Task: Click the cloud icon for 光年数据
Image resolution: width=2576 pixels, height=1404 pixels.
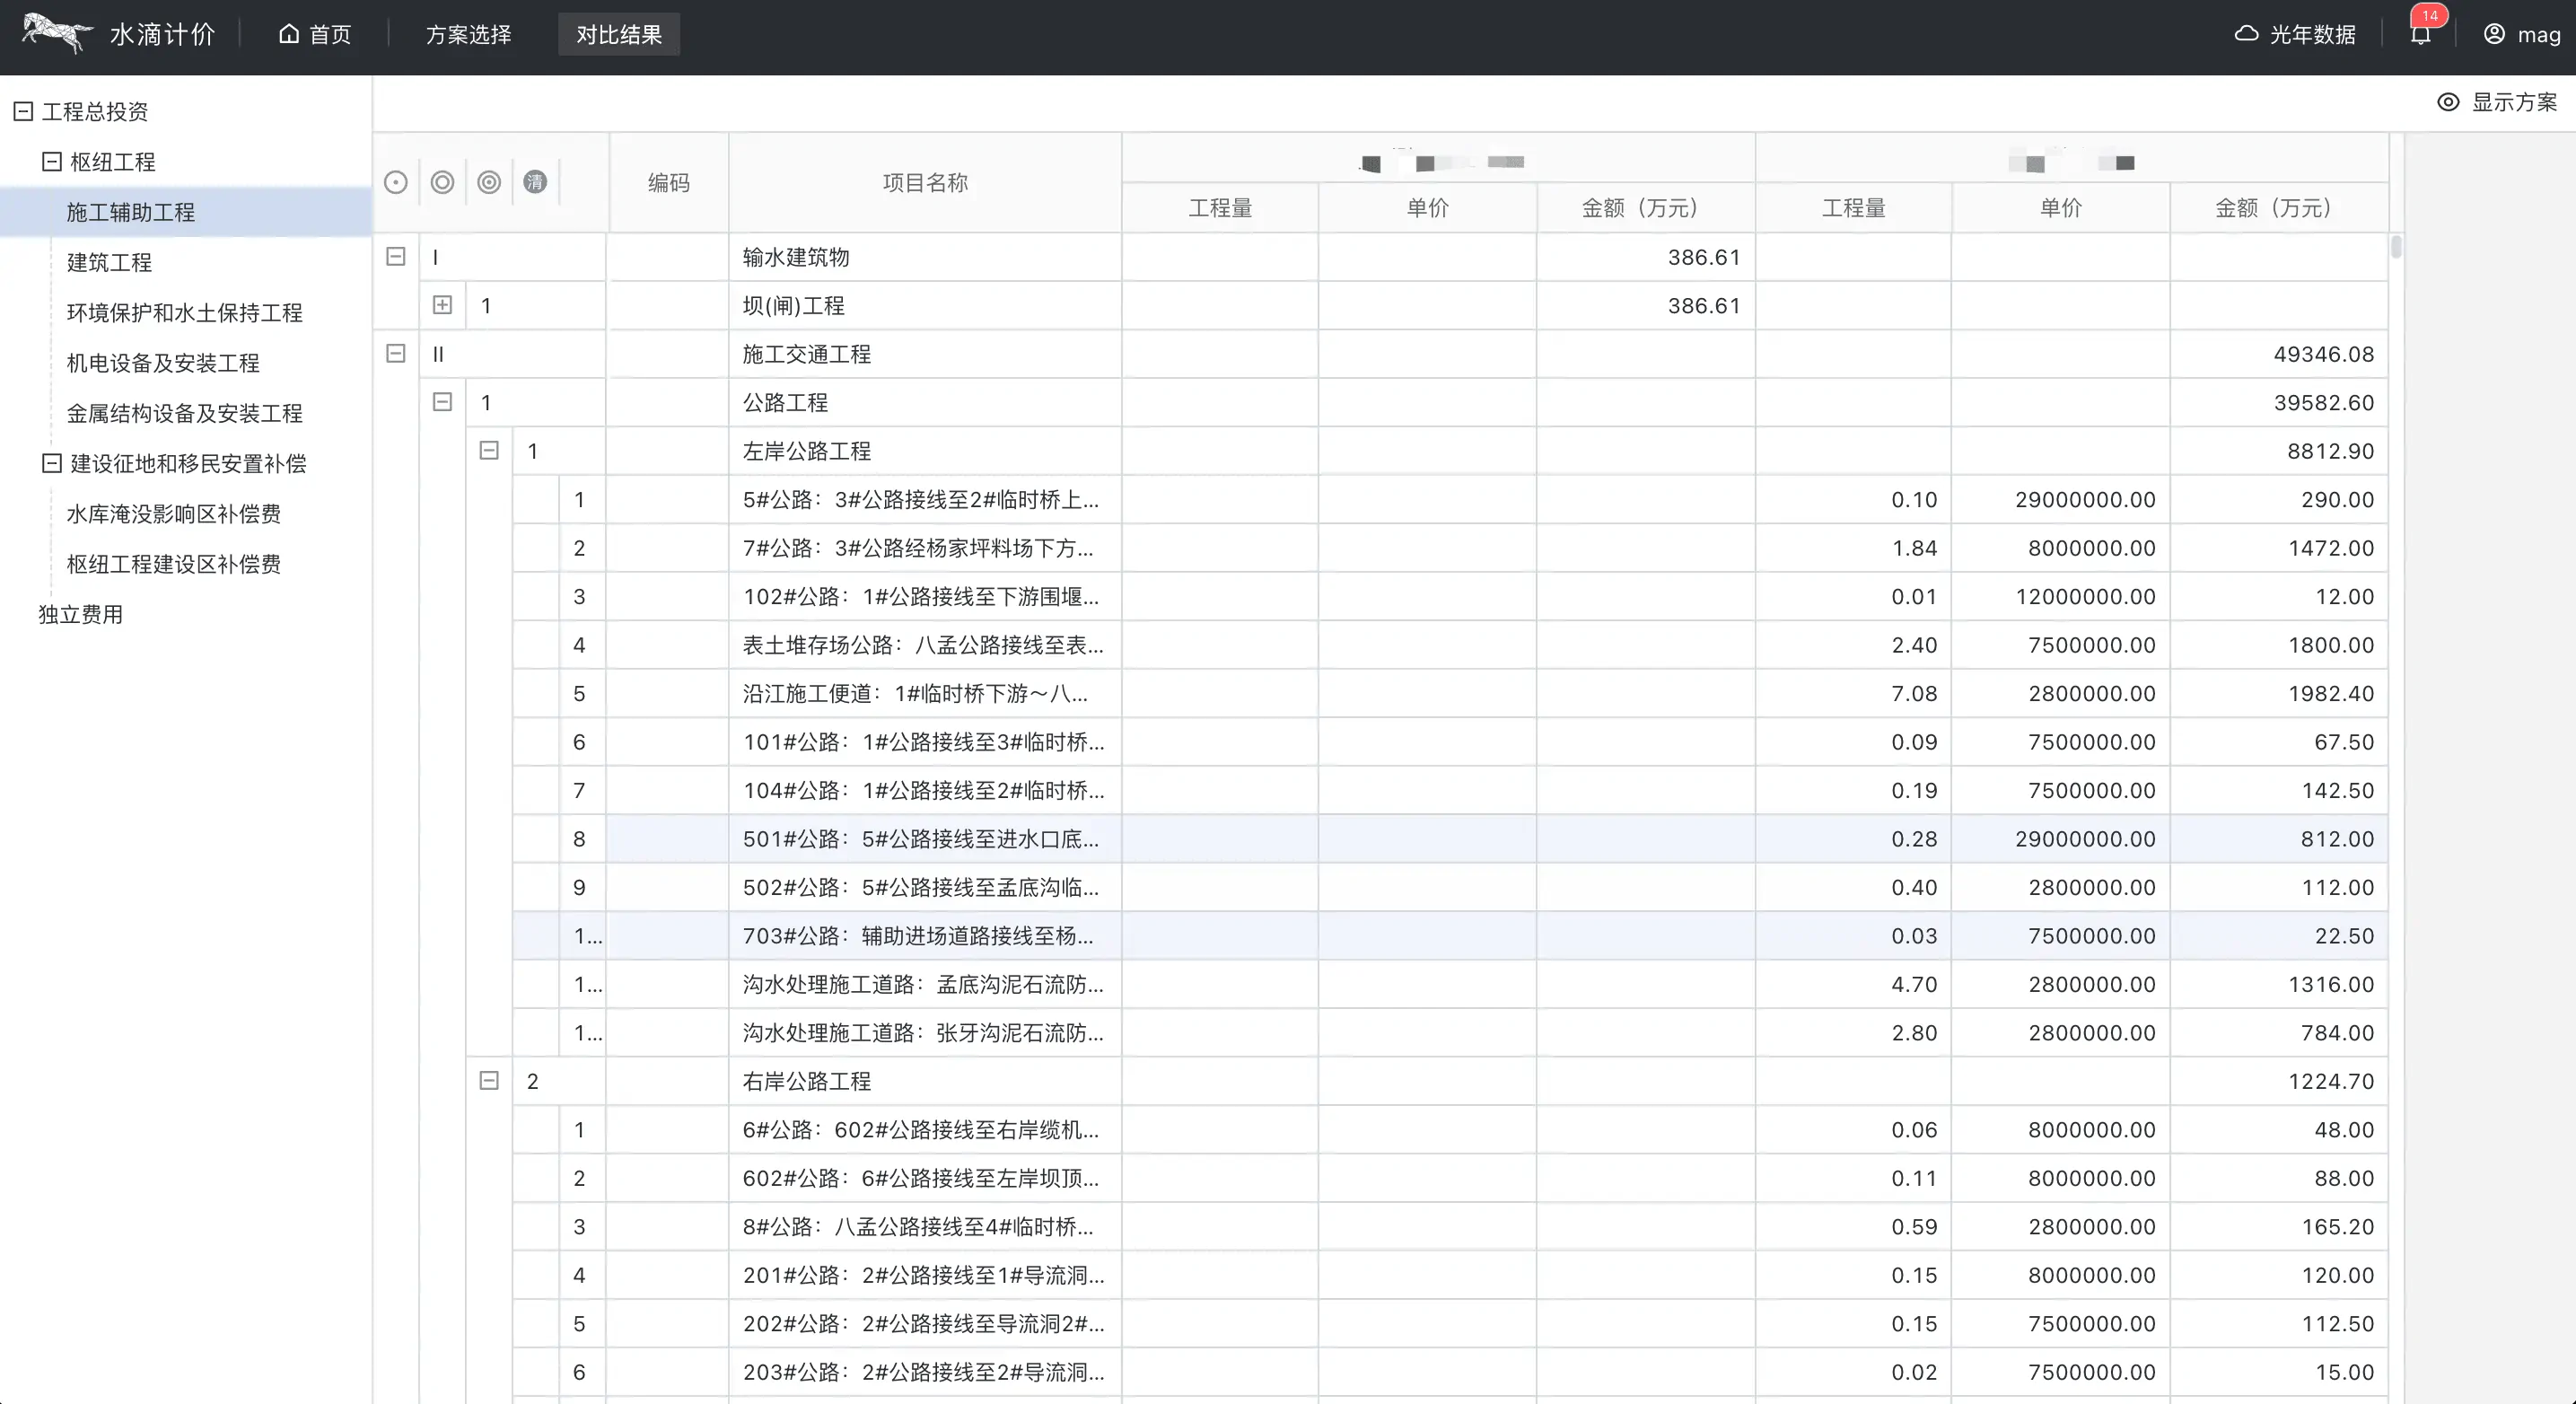Action: [2246, 34]
